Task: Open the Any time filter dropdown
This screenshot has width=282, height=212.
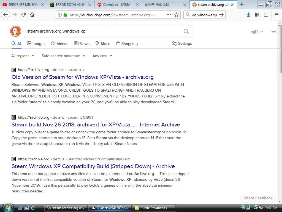Action: point(102,56)
